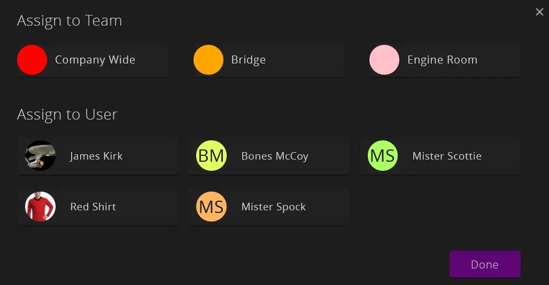Pick Mister Scottie as assignee
The height and width of the screenshot is (285, 549).
[x=447, y=156]
